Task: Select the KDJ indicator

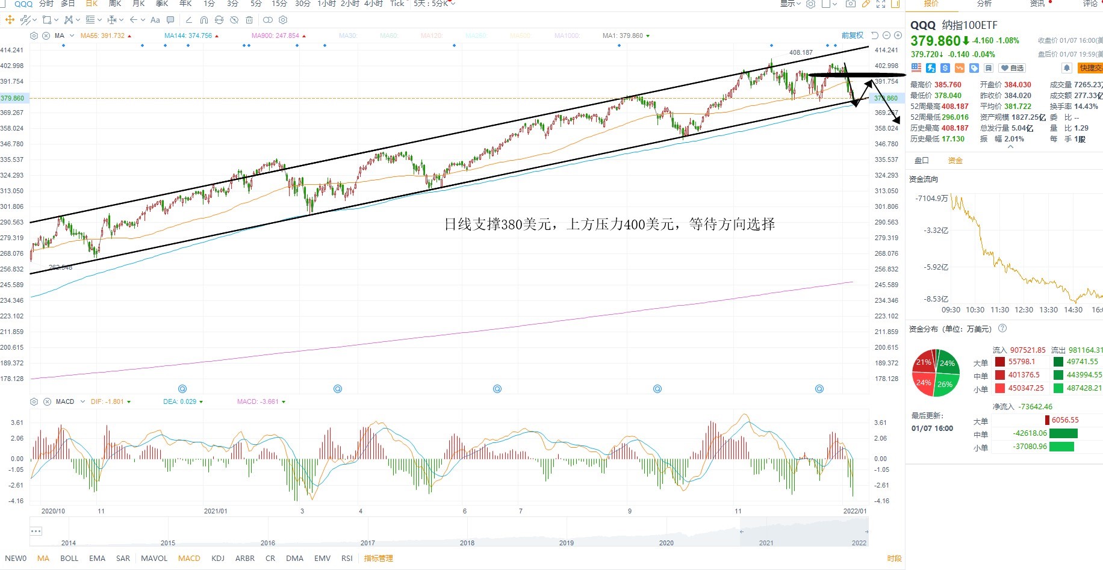Action: [x=218, y=558]
